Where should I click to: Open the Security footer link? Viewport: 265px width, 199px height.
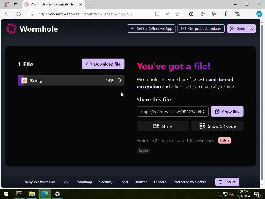pyautogui.click(x=106, y=182)
